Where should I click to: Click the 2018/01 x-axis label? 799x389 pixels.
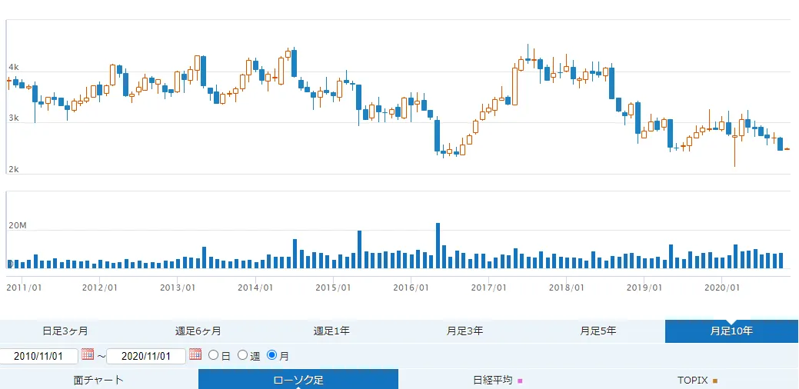[567, 288]
